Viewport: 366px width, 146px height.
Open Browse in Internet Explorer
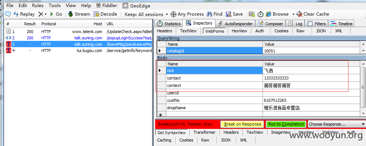pos(277,14)
